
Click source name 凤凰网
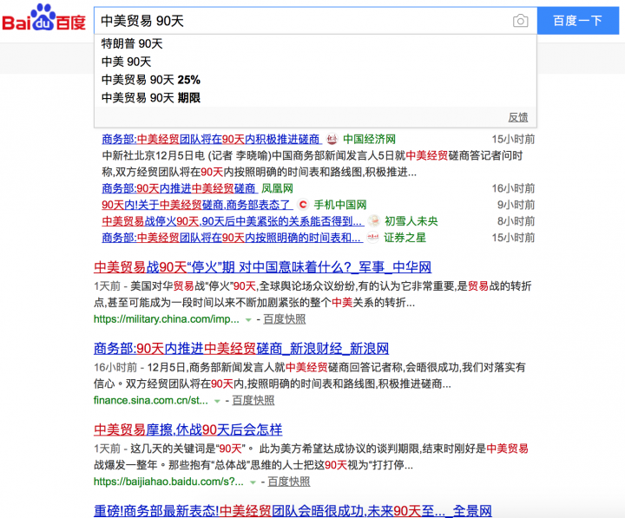pyautogui.click(x=278, y=188)
